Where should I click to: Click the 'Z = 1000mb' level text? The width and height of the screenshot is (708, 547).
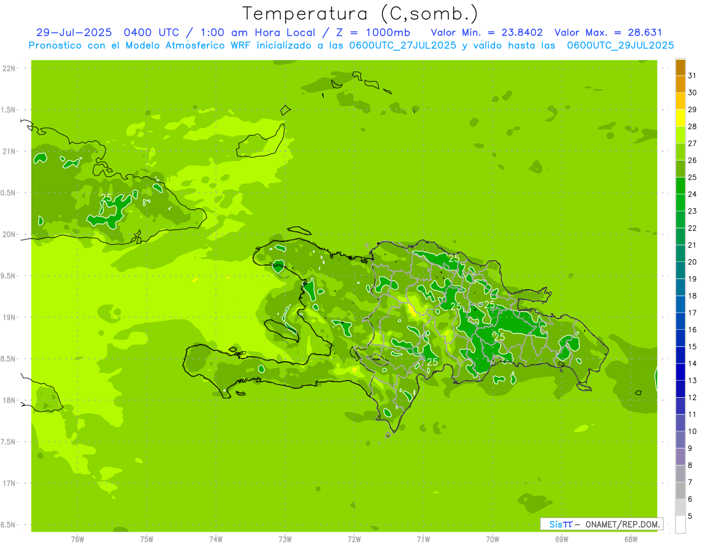(373, 32)
